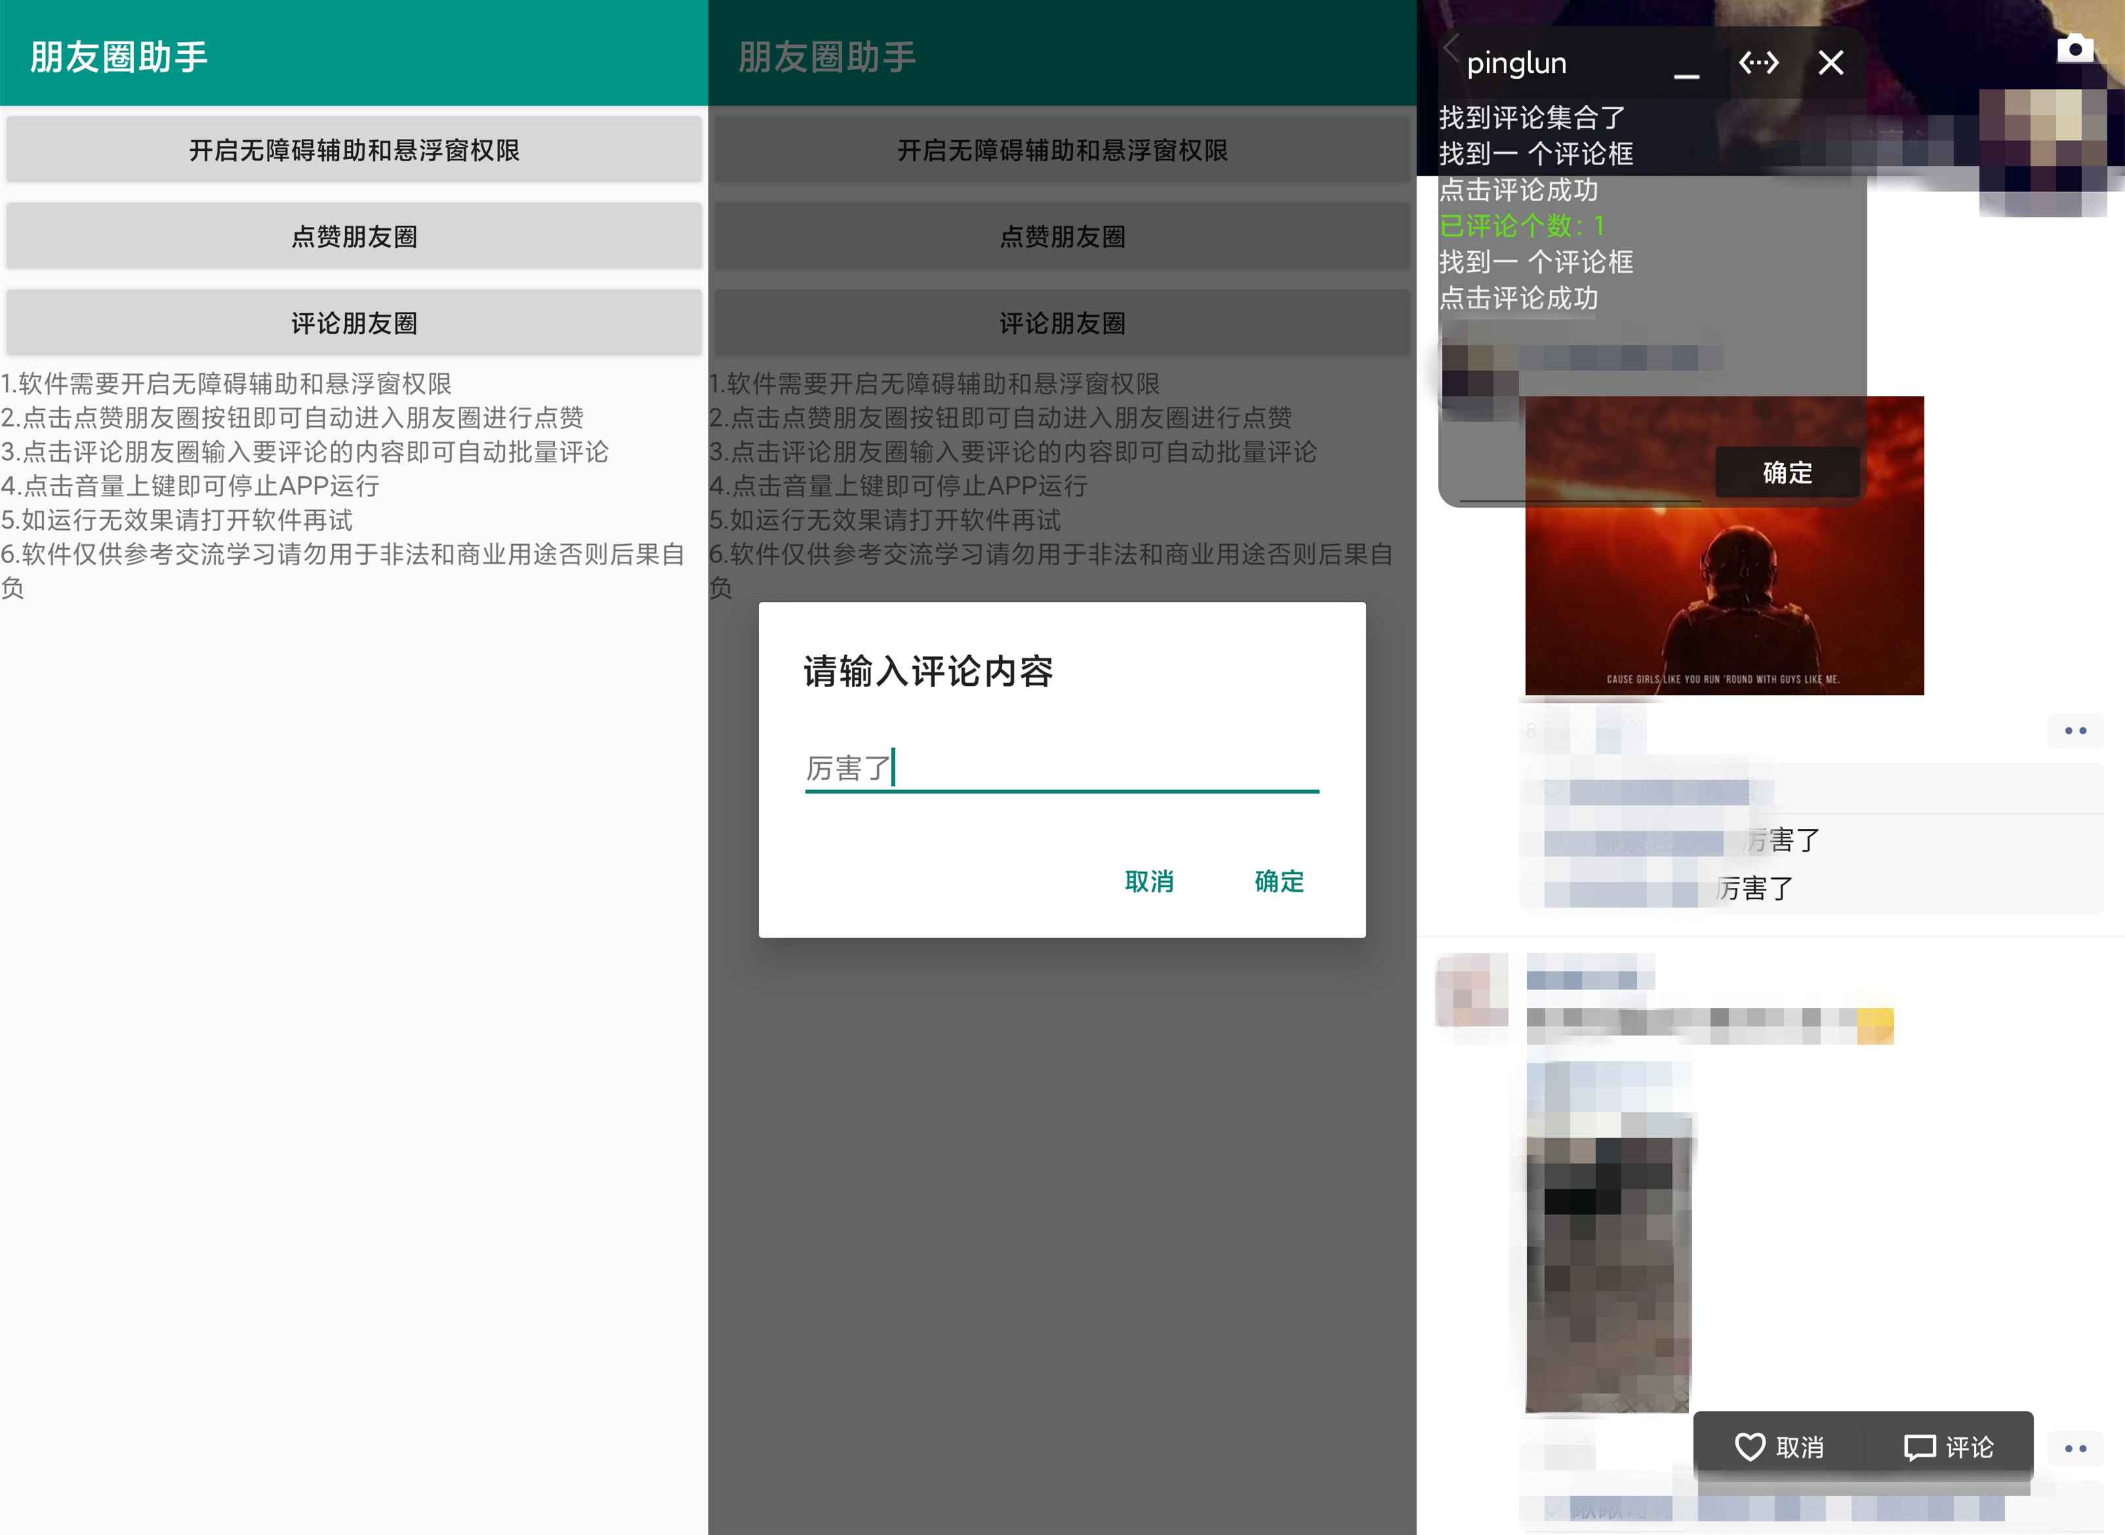2125x1535 pixels.
Task: Click the resize arrows icon in pinglun window
Action: (x=1758, y=63)
